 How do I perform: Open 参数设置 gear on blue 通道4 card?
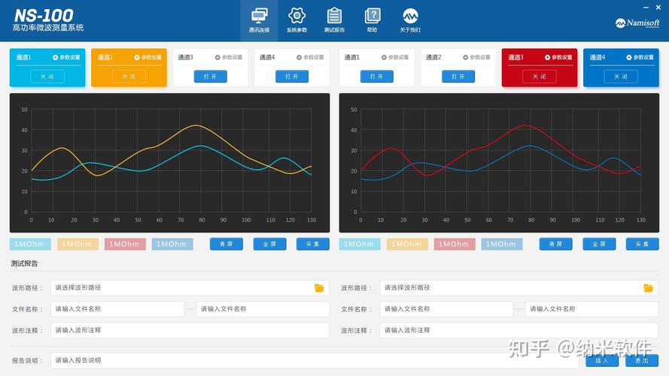click(x=640, y=57)
